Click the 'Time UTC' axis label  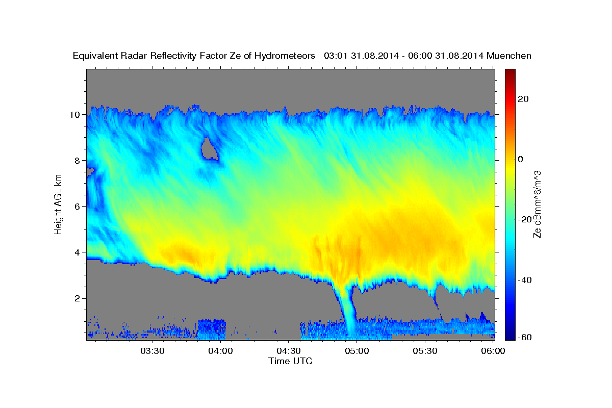pos(290,361)
